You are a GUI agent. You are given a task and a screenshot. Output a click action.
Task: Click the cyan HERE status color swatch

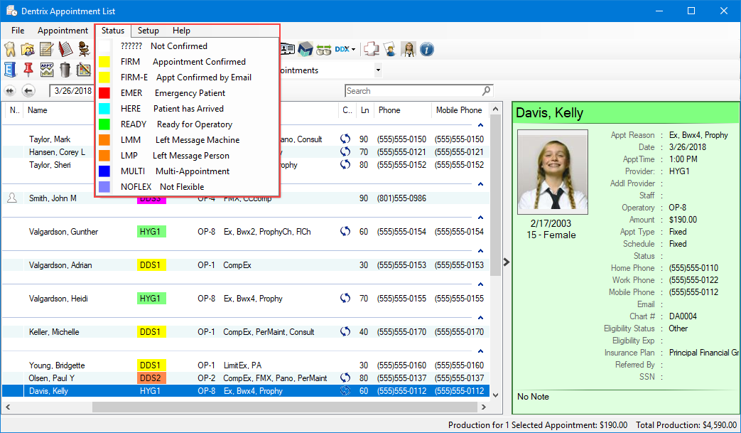pos(104,109)
